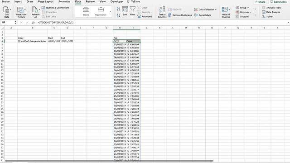Click the Reapply filter button

144,12
